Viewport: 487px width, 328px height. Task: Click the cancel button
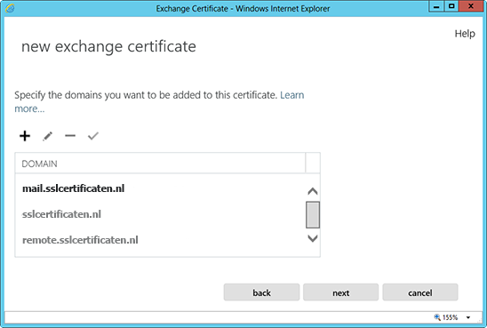click(x=420, y=292)
